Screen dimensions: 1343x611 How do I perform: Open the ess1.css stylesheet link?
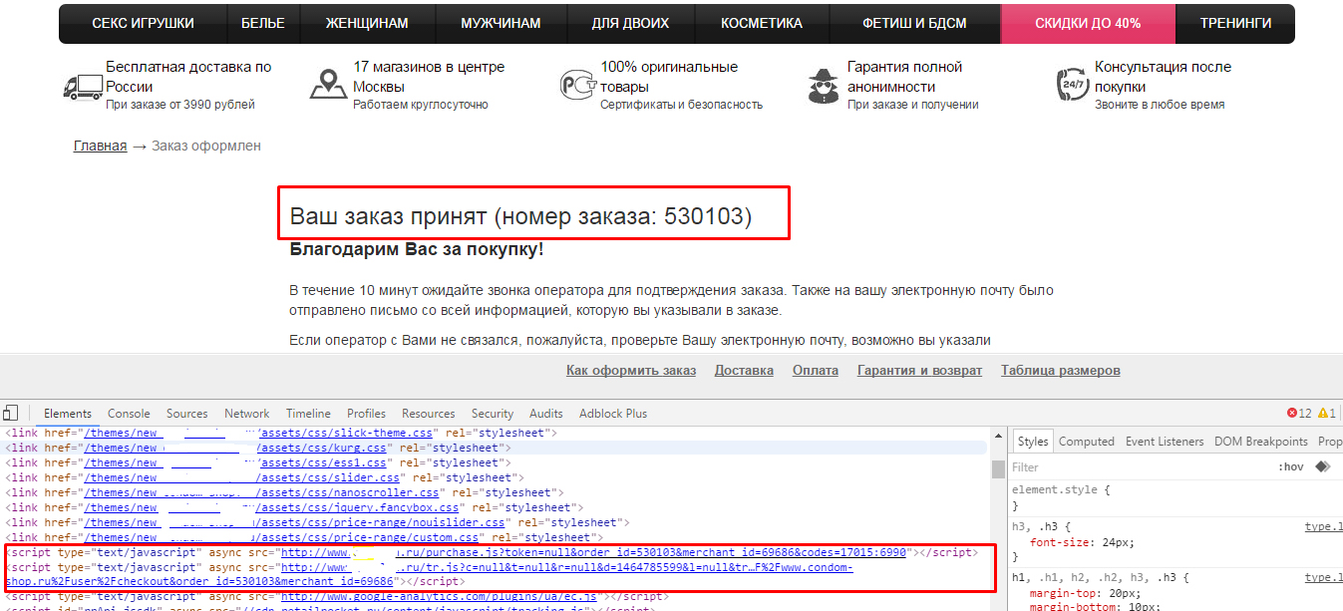(x=235, y=463)
